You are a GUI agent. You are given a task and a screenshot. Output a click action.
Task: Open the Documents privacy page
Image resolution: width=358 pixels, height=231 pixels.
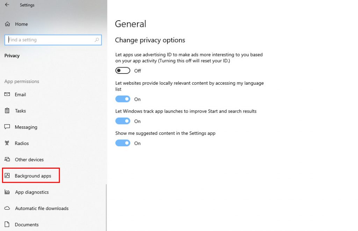coord(27,225)
